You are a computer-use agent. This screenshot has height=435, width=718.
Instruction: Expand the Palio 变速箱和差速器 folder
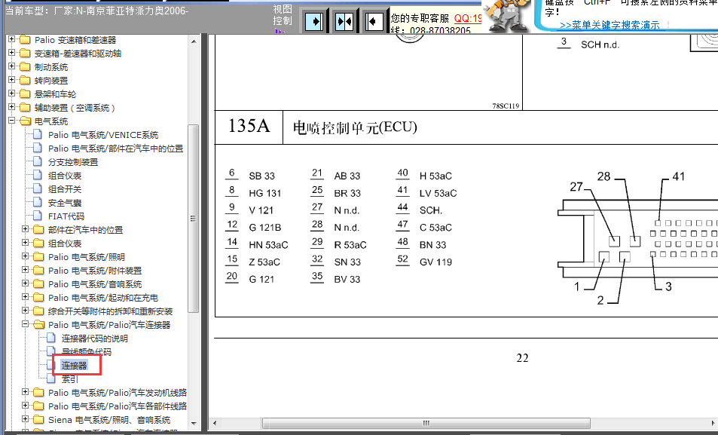pyautogui.click(x=12, y=39)
